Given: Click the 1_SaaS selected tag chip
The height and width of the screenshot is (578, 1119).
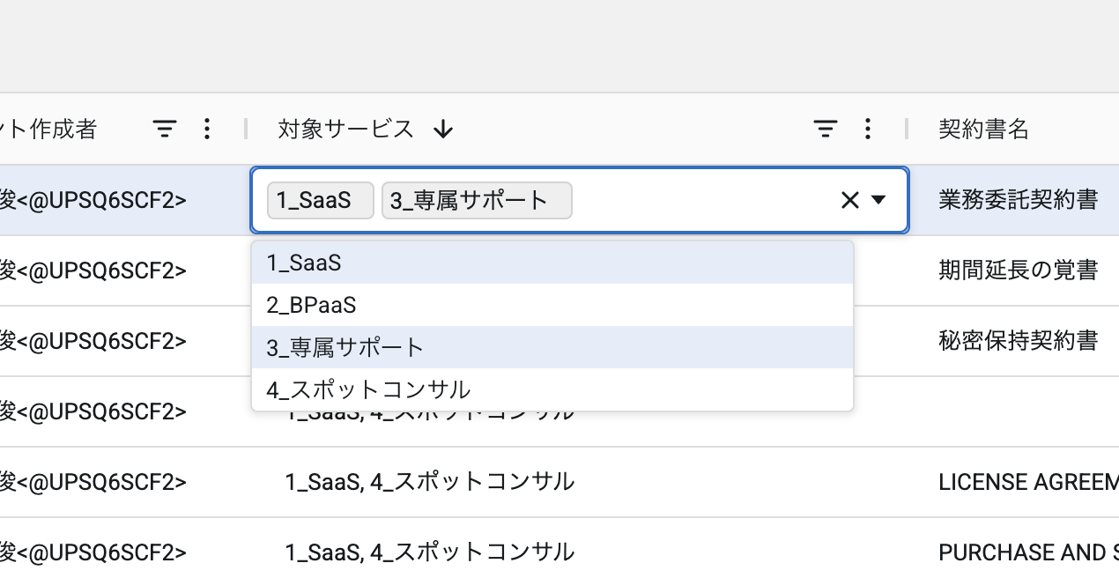Looking at the screenshot, I should point(320,201).
